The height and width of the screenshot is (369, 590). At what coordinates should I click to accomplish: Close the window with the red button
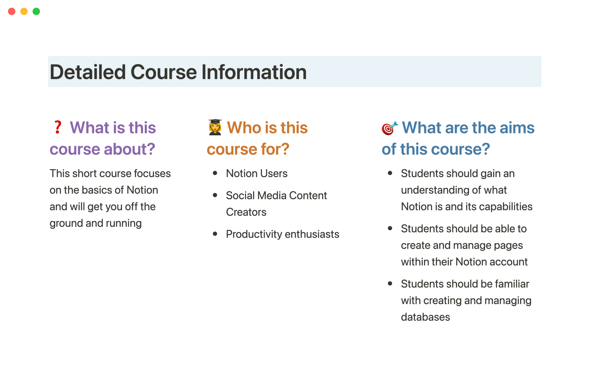click(12, 11)
